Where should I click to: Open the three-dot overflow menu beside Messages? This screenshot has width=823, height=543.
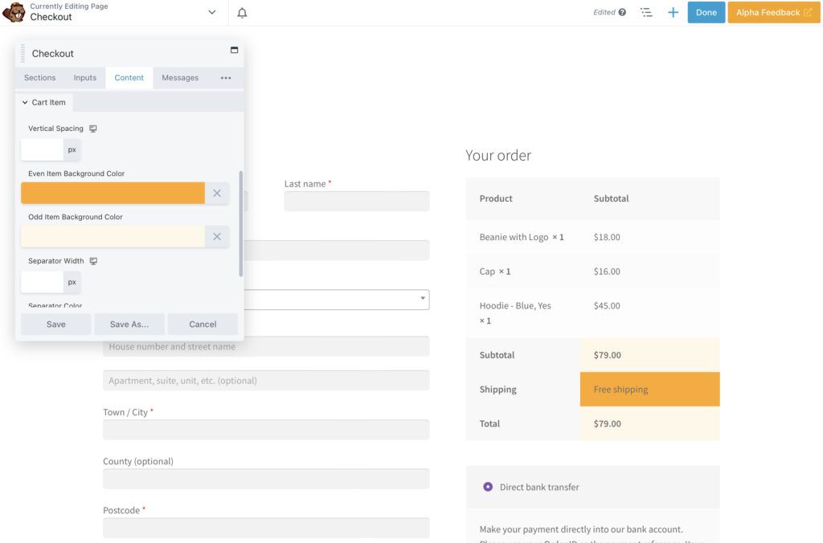(226, 77)
